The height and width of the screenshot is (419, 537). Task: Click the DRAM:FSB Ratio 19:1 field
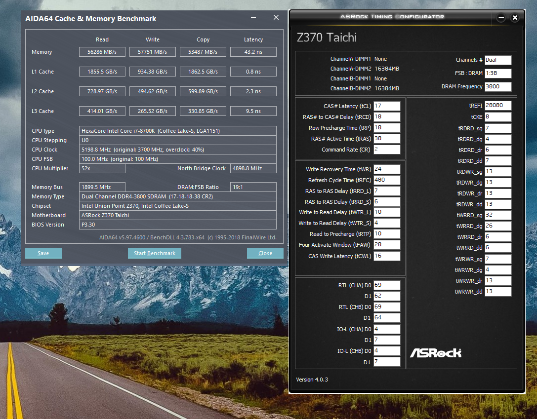pyautogui.click(x=253, y=187)
